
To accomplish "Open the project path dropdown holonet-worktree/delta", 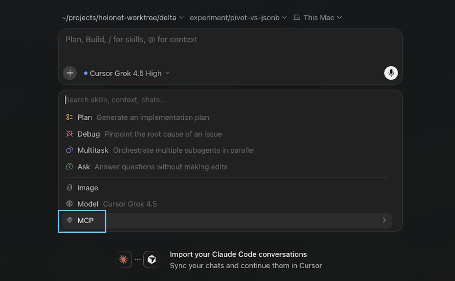I will tap(123, 18).
